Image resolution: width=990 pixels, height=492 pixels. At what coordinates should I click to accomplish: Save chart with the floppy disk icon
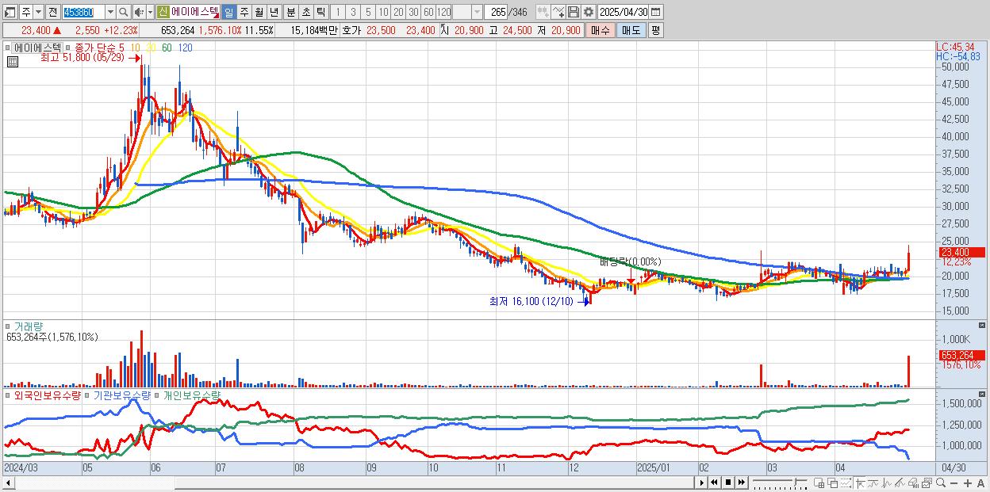[x=574, y=12]
